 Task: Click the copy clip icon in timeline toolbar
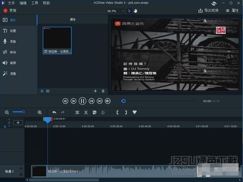pos(94,112)
